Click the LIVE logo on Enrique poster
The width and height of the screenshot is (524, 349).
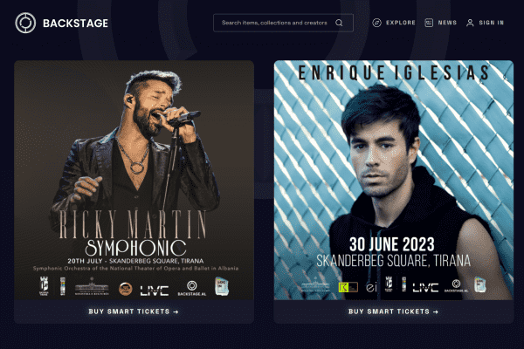425,288
